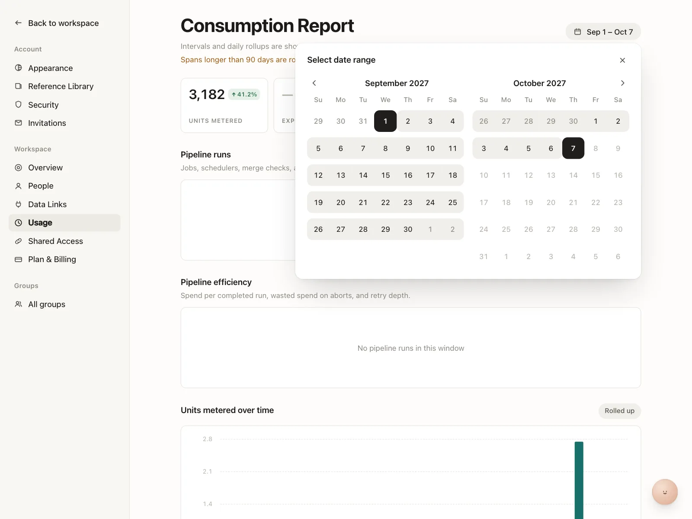Viewport: 692px width, 519px height.
Task: Toggle the Rolled up chart setting
Action: pos(619,411)
